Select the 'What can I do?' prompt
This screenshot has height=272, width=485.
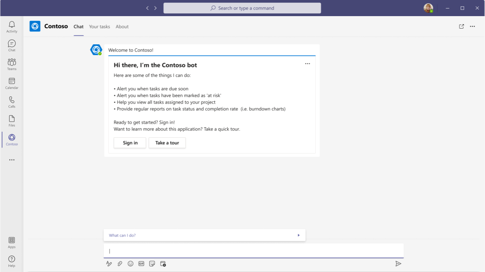point(122,235)
